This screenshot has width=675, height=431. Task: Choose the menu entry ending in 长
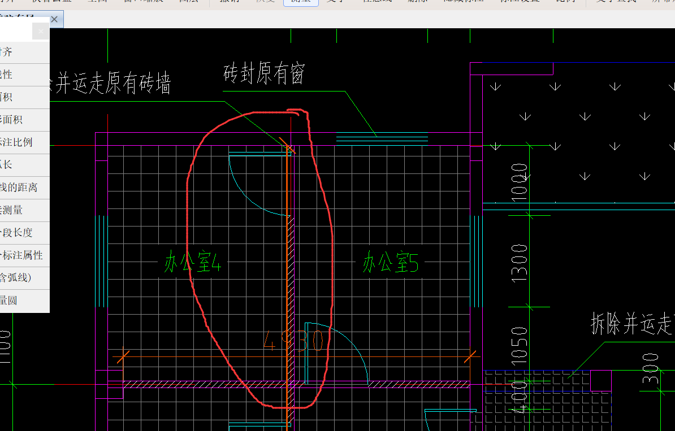(24, 165)
